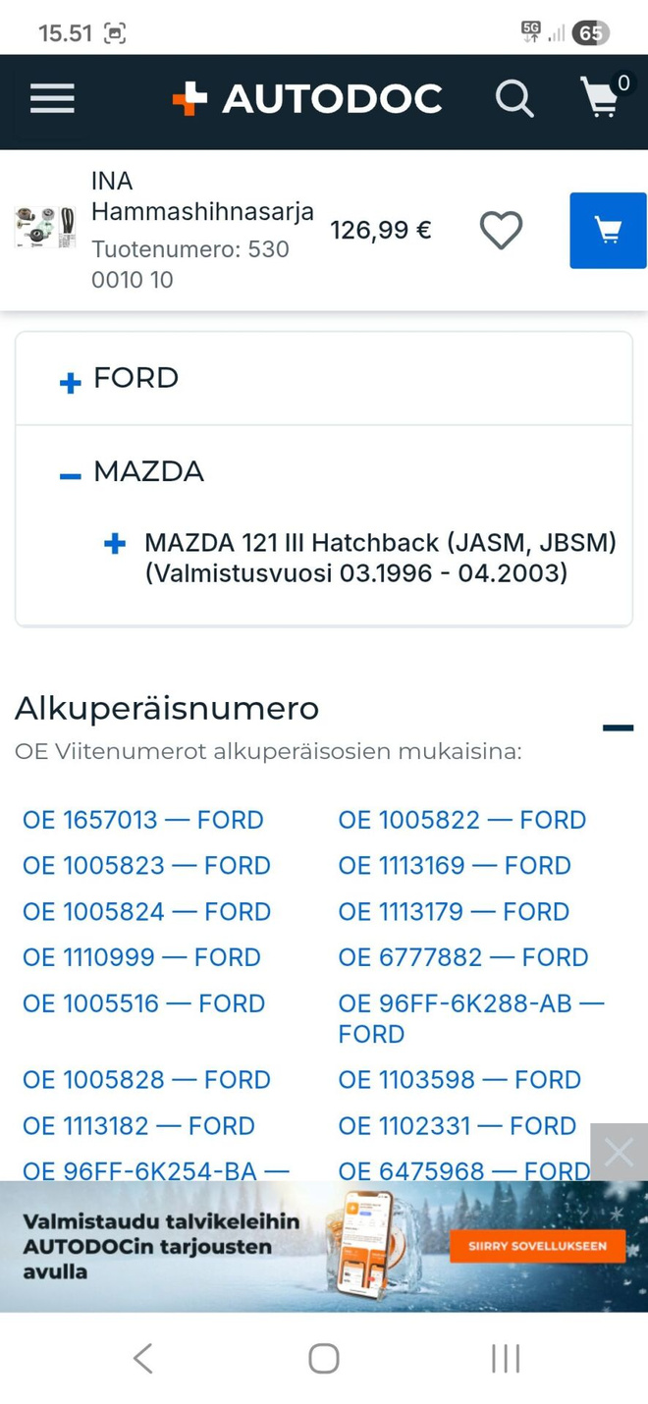The image size is (648, 1404).
Task: Open OE 6777882 FORD link
Action: coord(463,957)
